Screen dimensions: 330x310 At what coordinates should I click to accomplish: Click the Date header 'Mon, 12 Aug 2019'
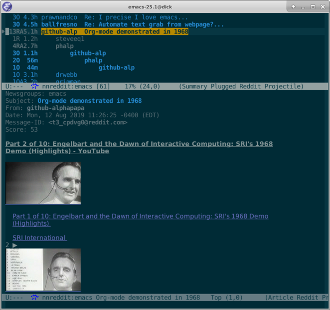coord(82,115)
